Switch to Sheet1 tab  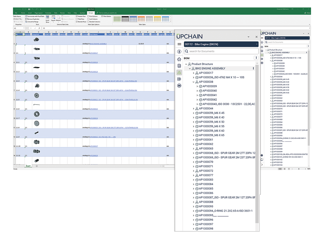(28, 166)
